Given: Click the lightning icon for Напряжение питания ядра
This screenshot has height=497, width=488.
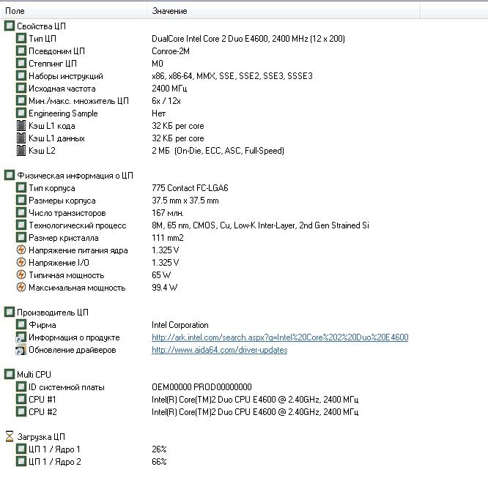Looking at the screenshot, I should tap(21, 250).
